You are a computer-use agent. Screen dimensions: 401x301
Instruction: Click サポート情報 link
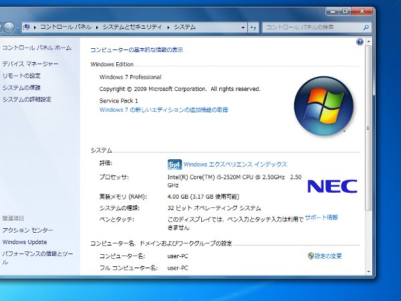pos(321,217)
